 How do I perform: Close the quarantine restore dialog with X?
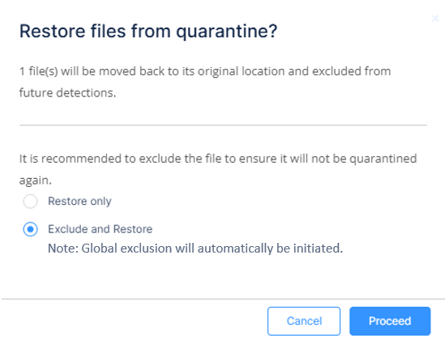[x=434, y=19]
